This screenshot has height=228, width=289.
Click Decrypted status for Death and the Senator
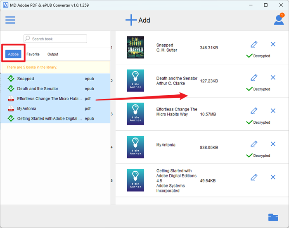(x=258, y=89)
